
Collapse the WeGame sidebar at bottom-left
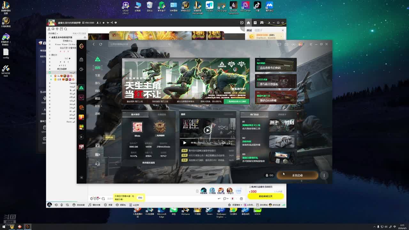[x=81, y=178]
